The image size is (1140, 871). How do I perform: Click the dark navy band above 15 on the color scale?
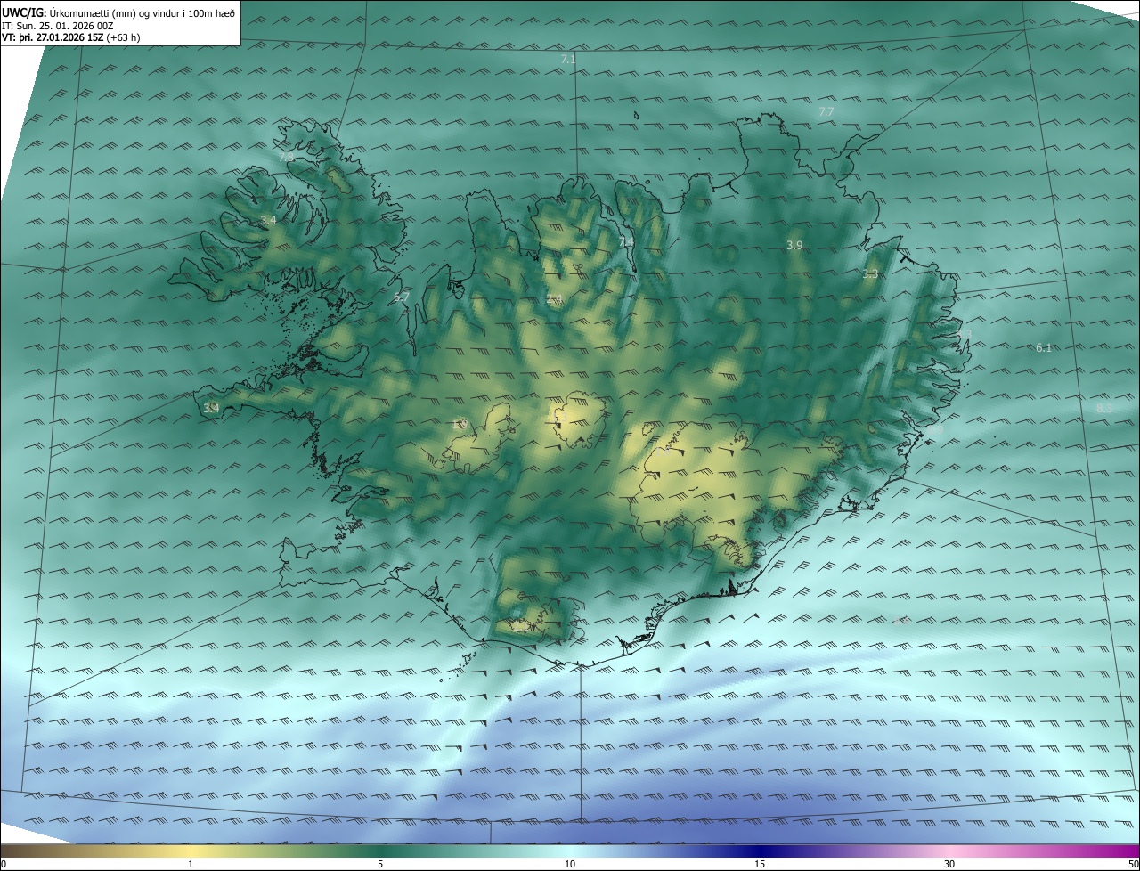coord(760,851)
